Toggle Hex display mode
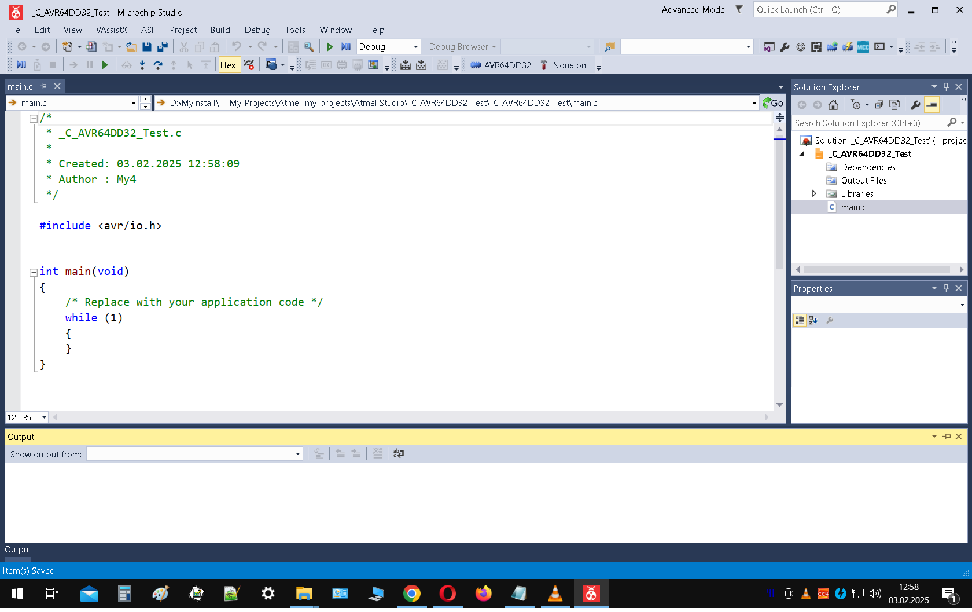The height and width of the screenshot is (612, 972). point(228,65)
